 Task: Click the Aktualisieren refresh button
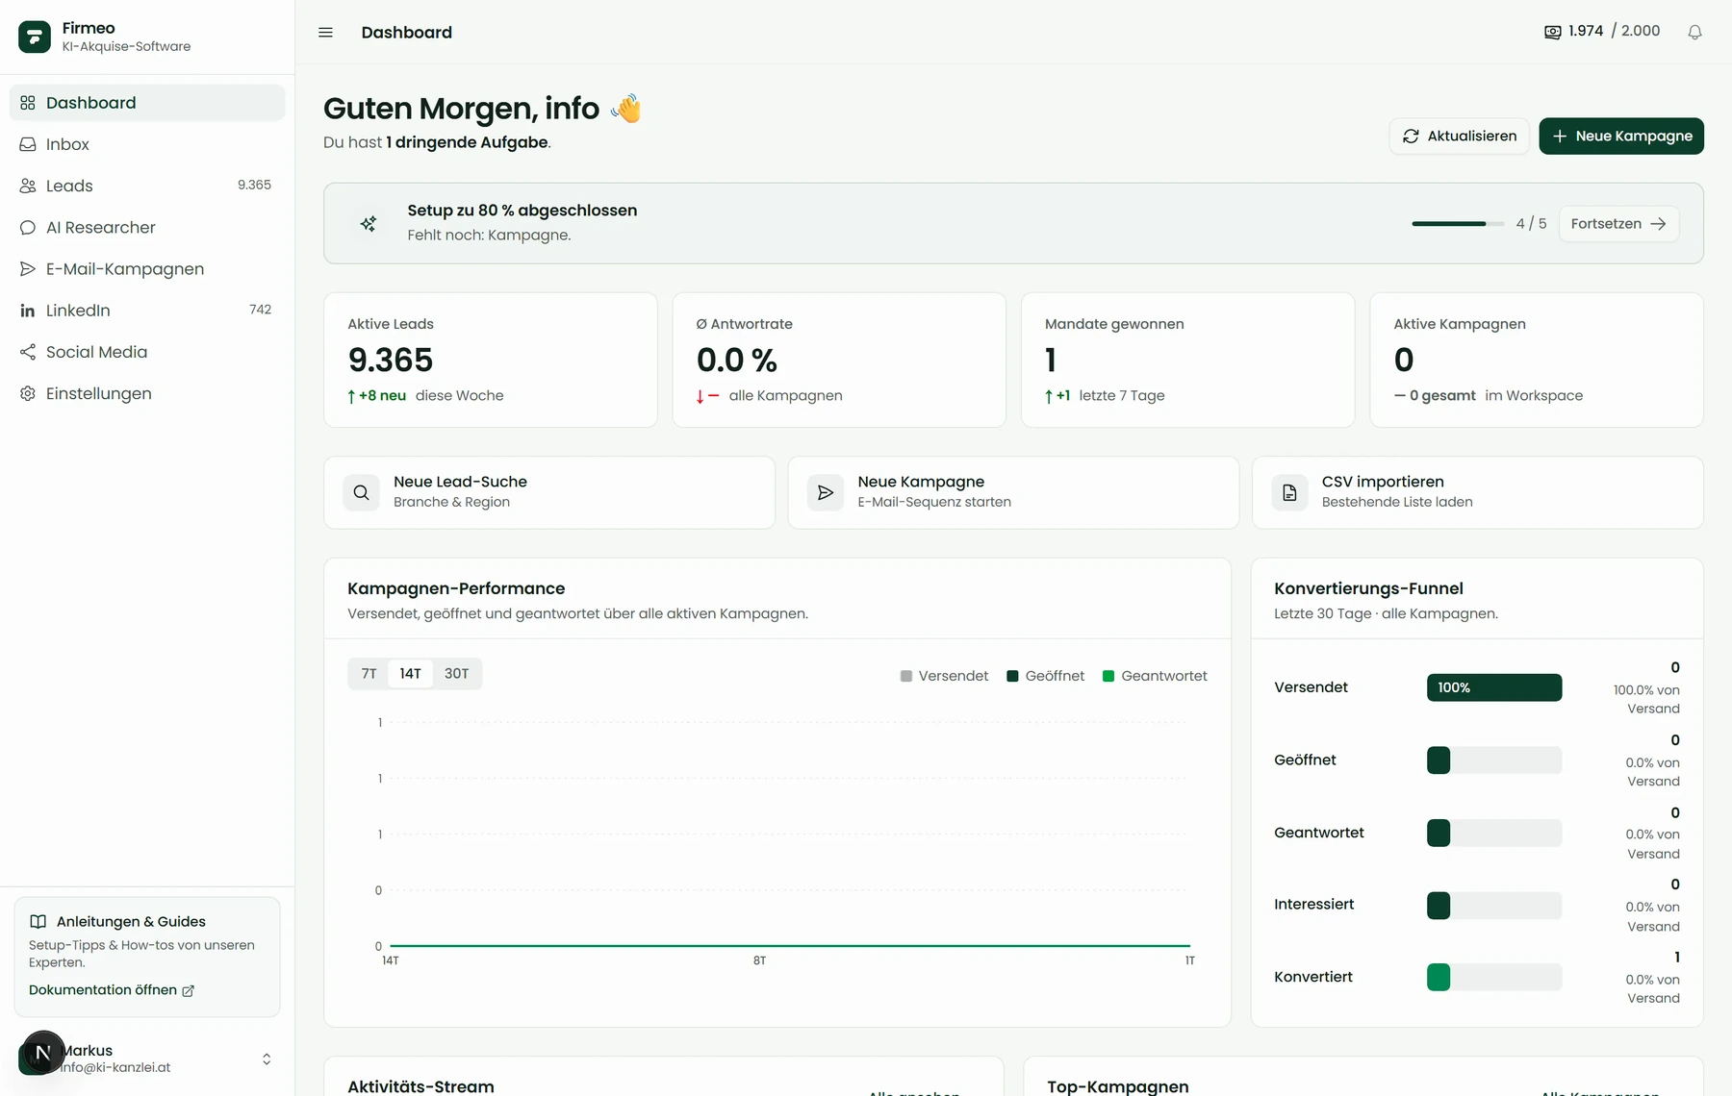tap(1460, 136)
